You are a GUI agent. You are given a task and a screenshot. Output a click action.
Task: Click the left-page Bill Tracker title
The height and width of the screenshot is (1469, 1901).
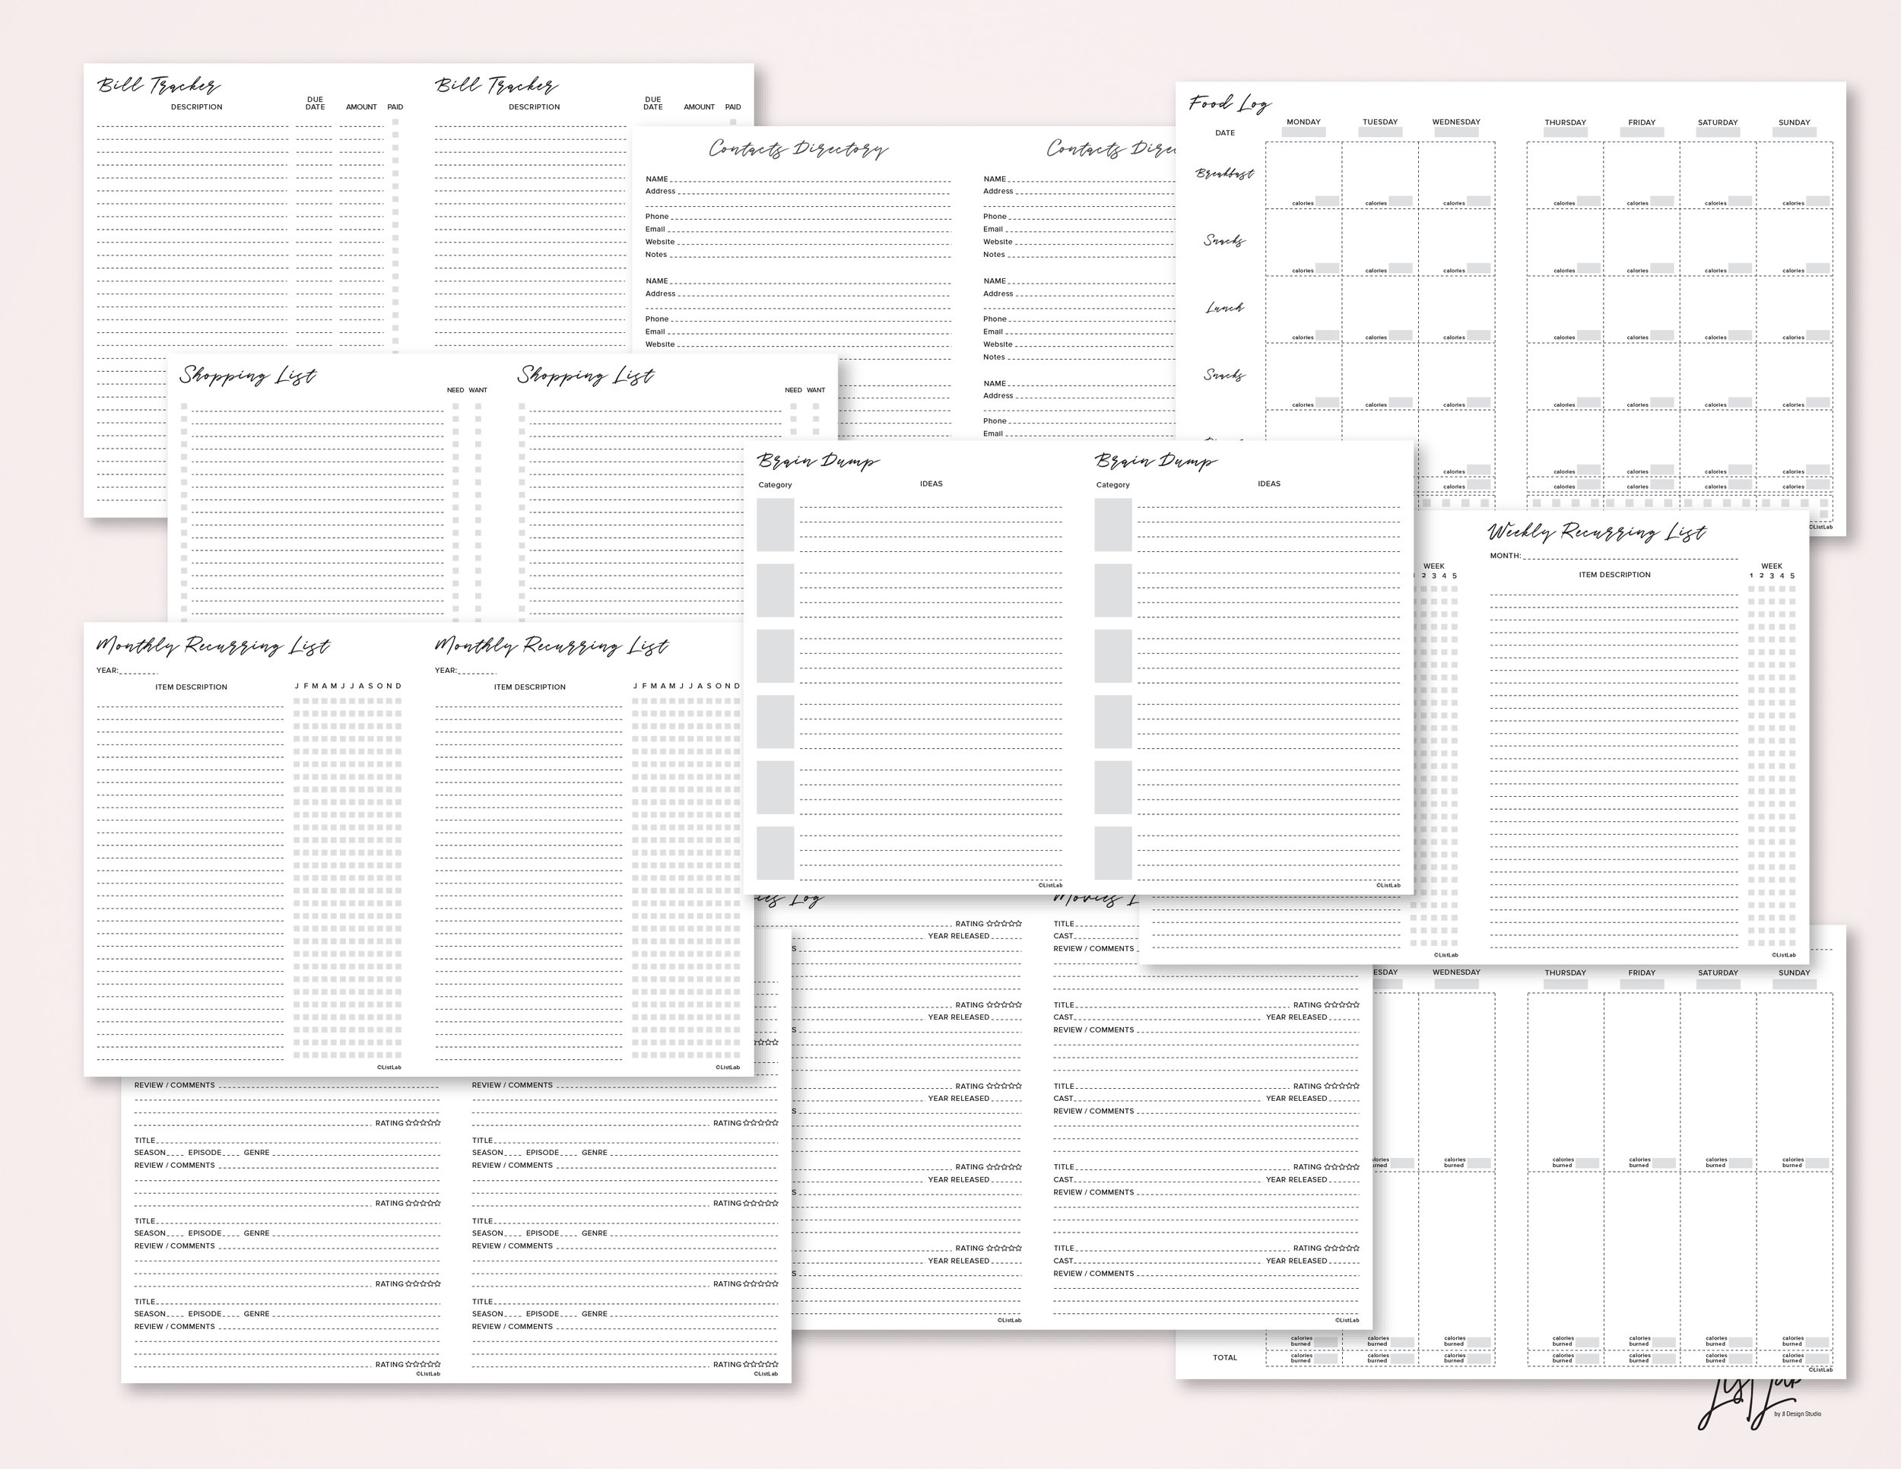pos(157,84)
